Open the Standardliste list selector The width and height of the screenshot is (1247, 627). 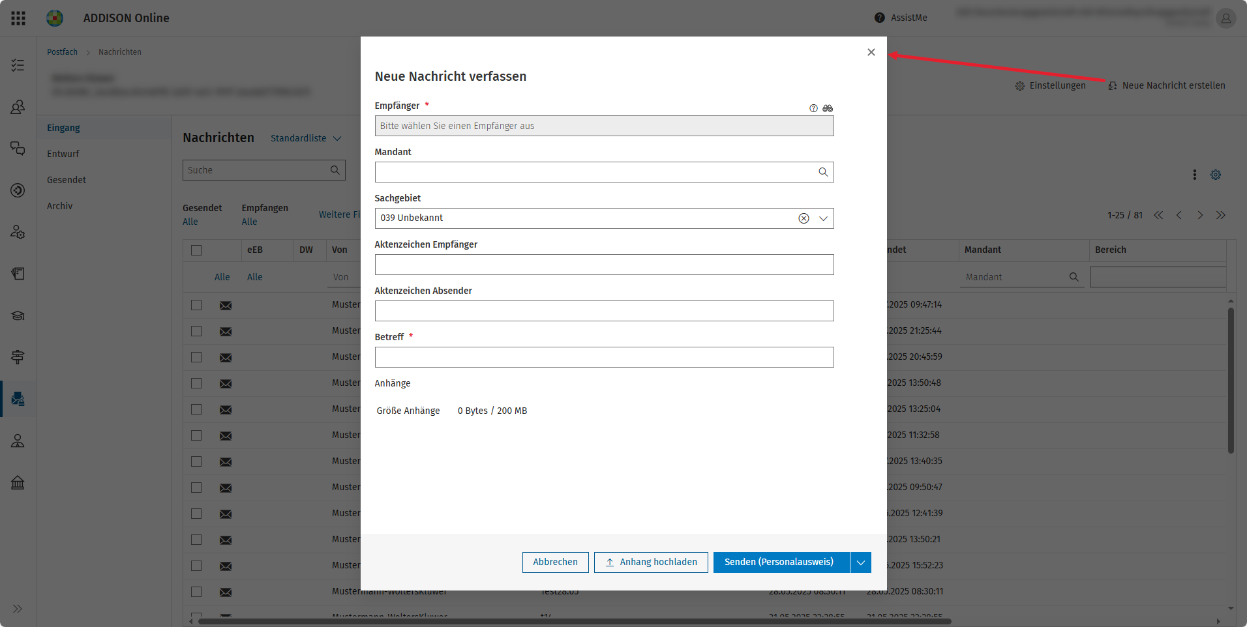coord(306,138)
